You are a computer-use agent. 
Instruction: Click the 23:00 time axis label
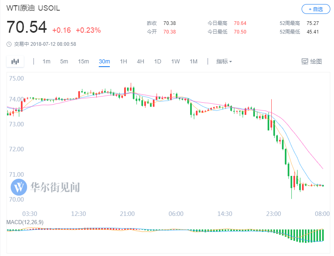273,214
